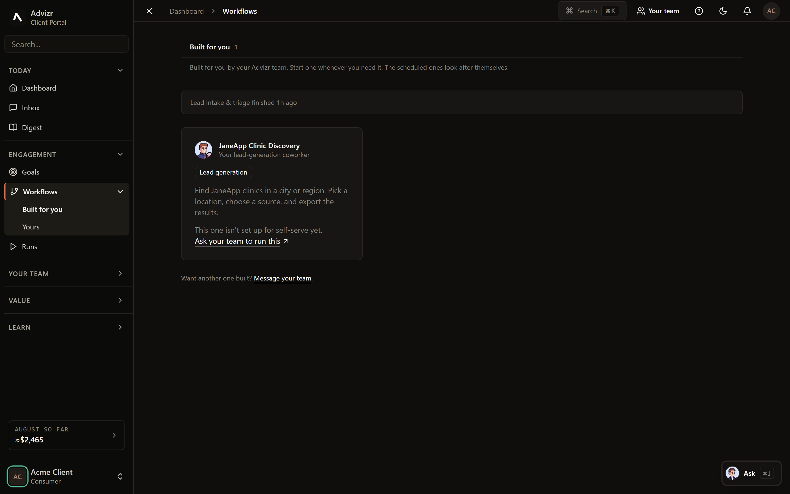Viewport: 790px width, 494px height.
Task: Select the Built for you sub-item
Action: click(43, 209)
